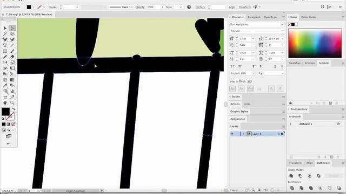
Task: Open Character panel flyout menu
Action: click(x=283, y=17)
